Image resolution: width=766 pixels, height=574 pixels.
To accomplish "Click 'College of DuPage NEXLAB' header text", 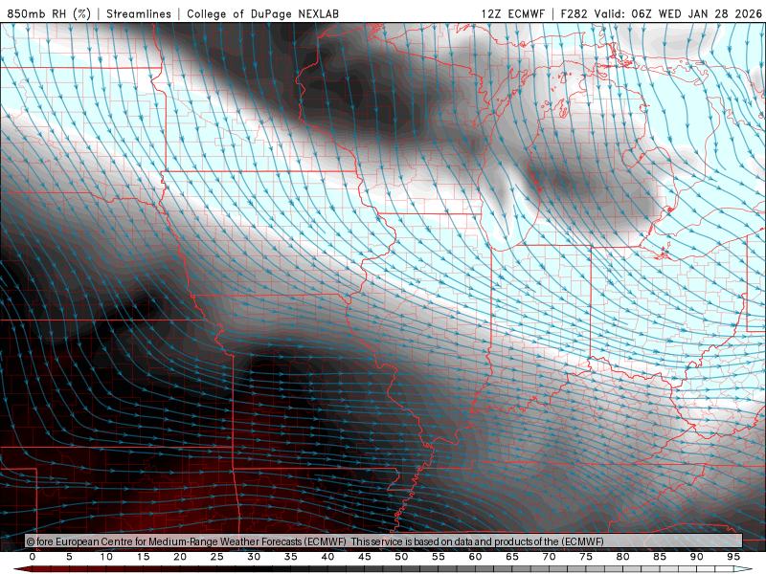I will (x=262, y=13).
